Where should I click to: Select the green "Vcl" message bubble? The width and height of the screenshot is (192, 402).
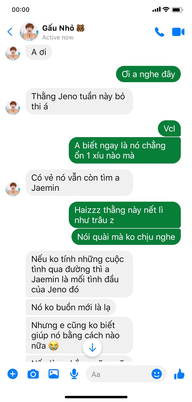click(169, 129)
